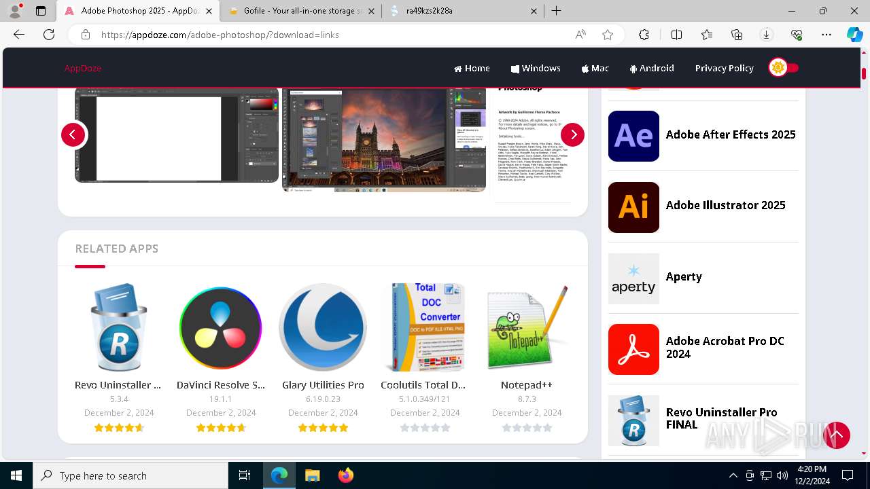Open Split screen icon
The height and width of the screenshot is (489, 870).
click(676, 35)
